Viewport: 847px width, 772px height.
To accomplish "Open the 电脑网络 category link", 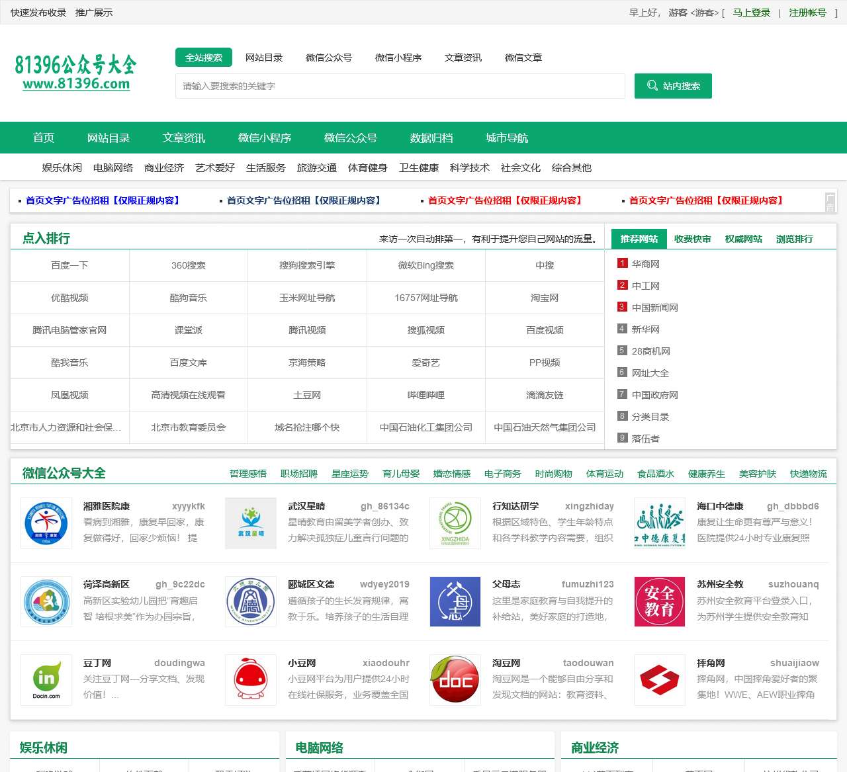I will [113, 168].
